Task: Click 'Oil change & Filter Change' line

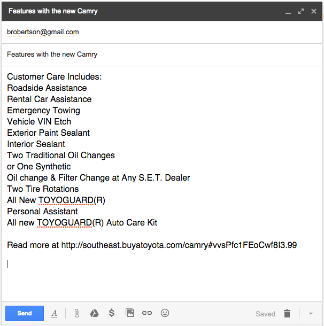Action: click(x=98, y=178)
